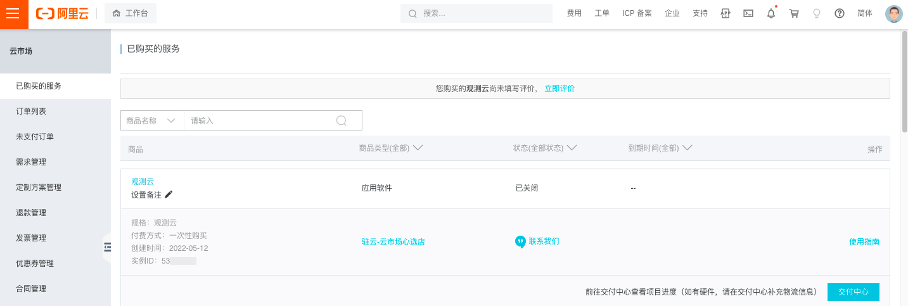Click the 云市场 sidebar heading
Viewport: 908px width, 306px height.
21,51
